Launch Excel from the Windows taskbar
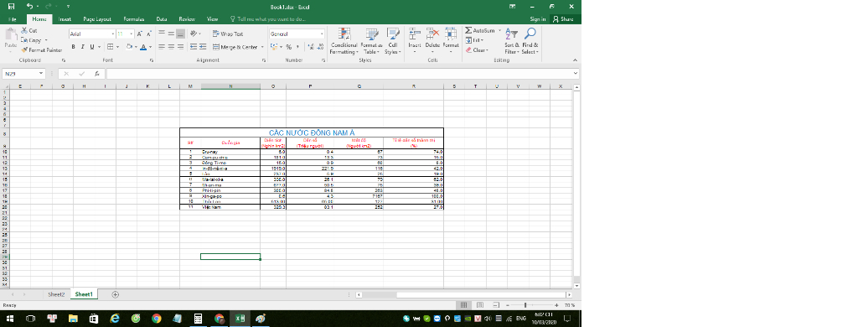The image size is (858, 327). [240, 319]
